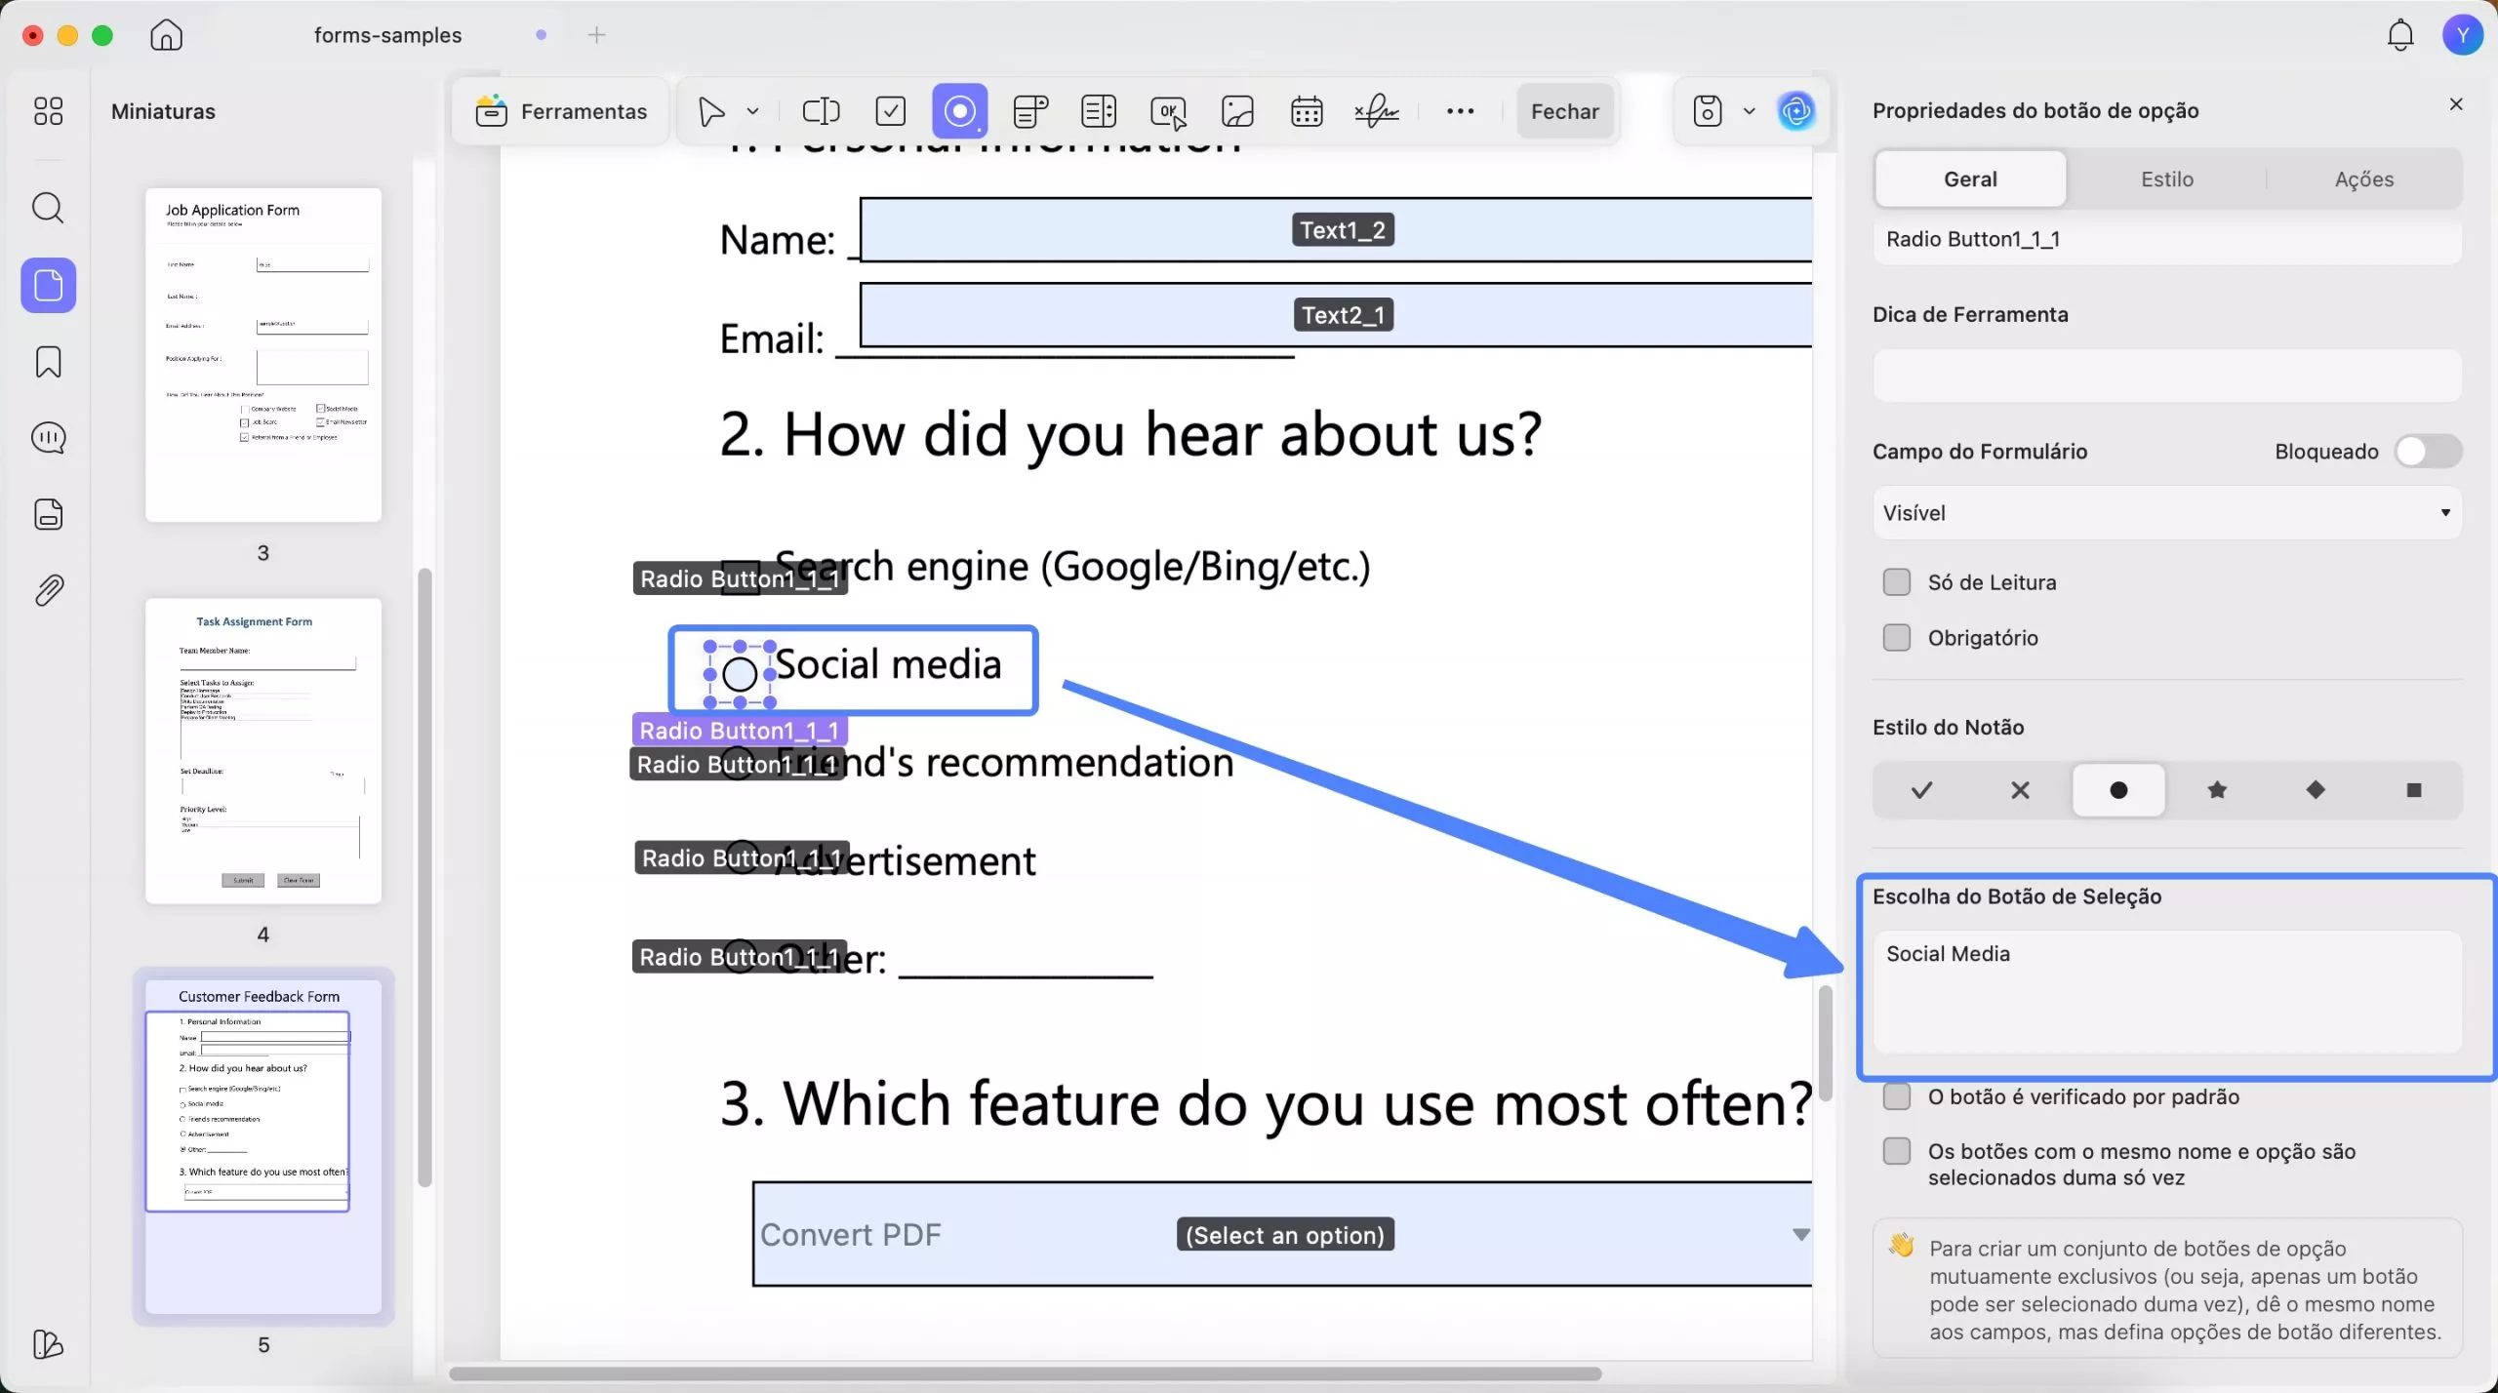
Task: Open notifications bell icon
Action: click(2400, 35)
